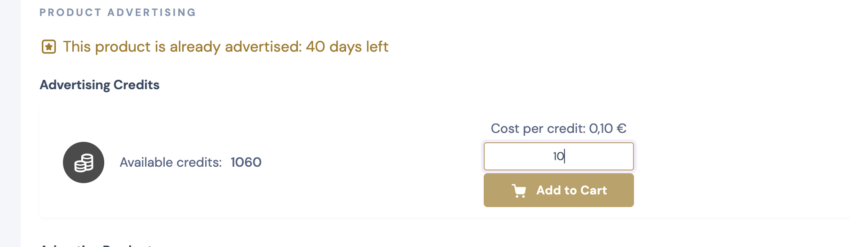Click the light sidebar strip at left edge
This screenshot has height=247, width=850.
[x=10, y=123]
